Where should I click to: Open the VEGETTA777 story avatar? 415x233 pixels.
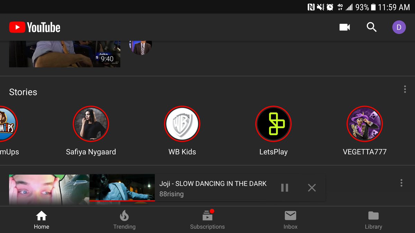click(x=365, y=124)
